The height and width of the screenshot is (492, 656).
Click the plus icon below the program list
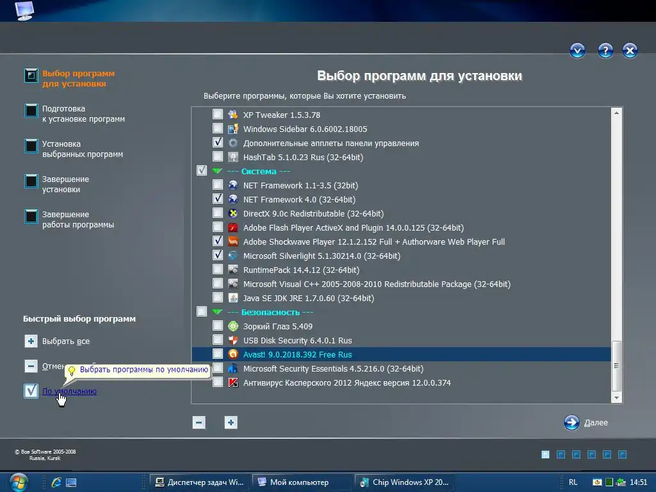[x=231, y=423]
